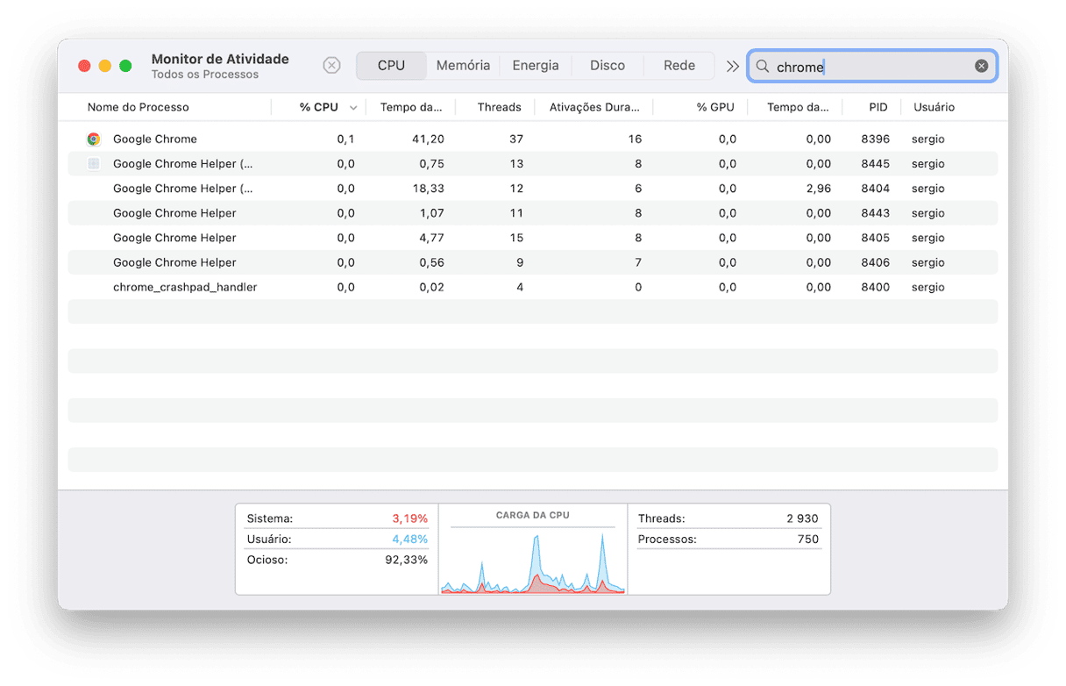Select Google Chrome Helper with PID 8443

tap(533, 212)
